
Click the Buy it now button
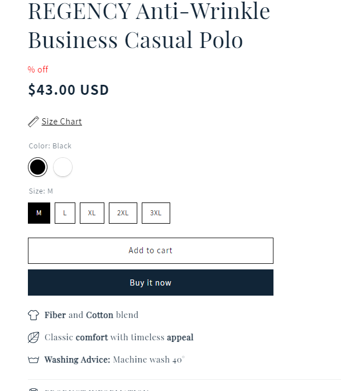(150, 283)
